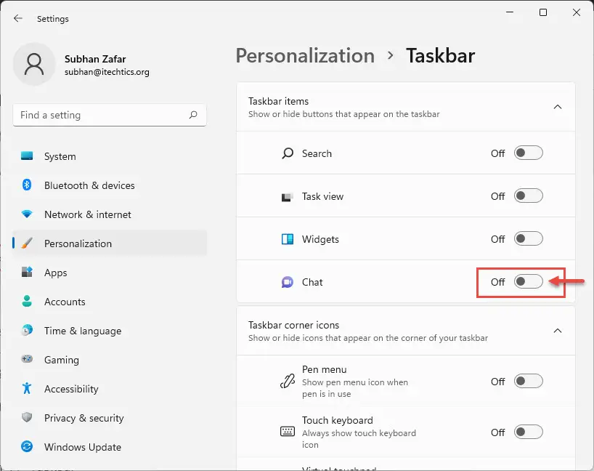Image resolution: width=594 pixels, height=471 pixels.
Task: Click the Personalization breadcrumb link
Action: point(305,56)
